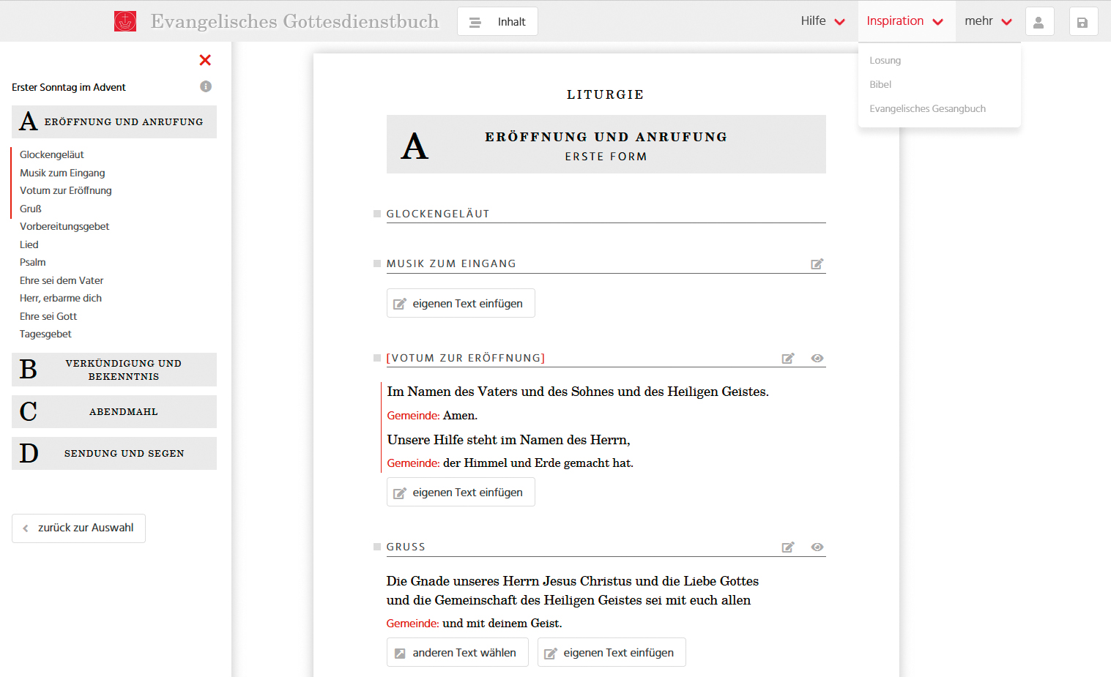Edit the Musik zum Eingang section icon
Image resolution: width=1111 pixels, height=677 pixels.
[817, 264]
